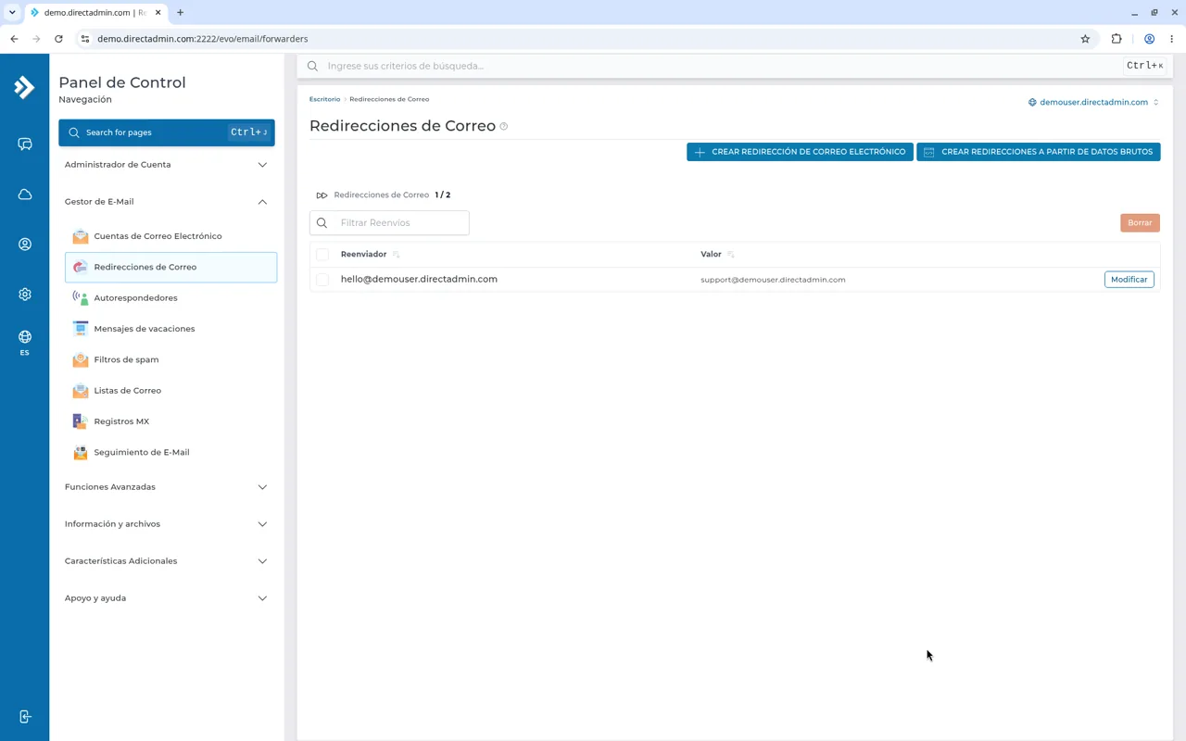The height and width of the screenshot is (741, 1186).
Task: Collapse Gestor de E-Mail section
Action: tap(167, 202)
